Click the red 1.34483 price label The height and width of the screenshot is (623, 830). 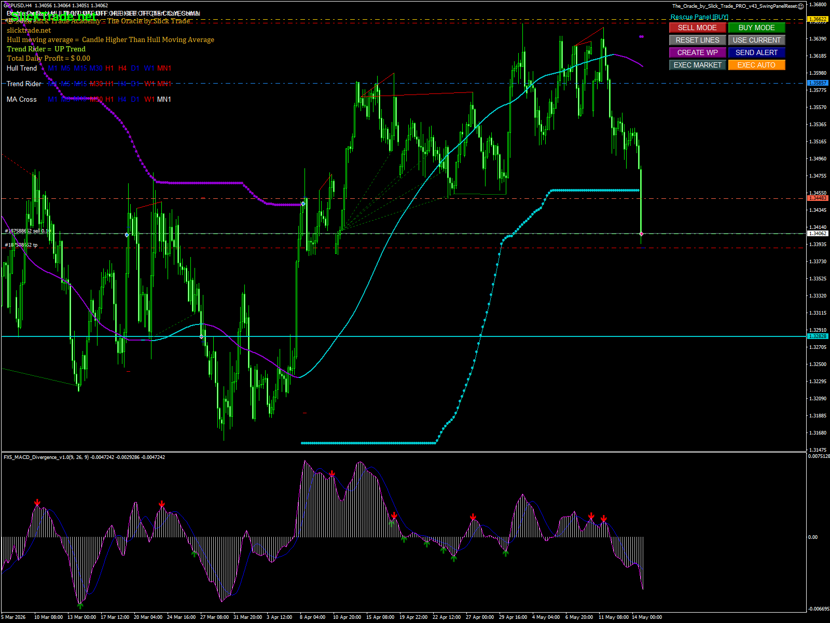click(818, 198)
